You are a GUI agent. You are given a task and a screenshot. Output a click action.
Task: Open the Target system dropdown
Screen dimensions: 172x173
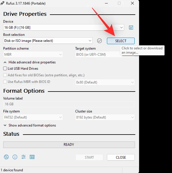(x=98, y=55)
